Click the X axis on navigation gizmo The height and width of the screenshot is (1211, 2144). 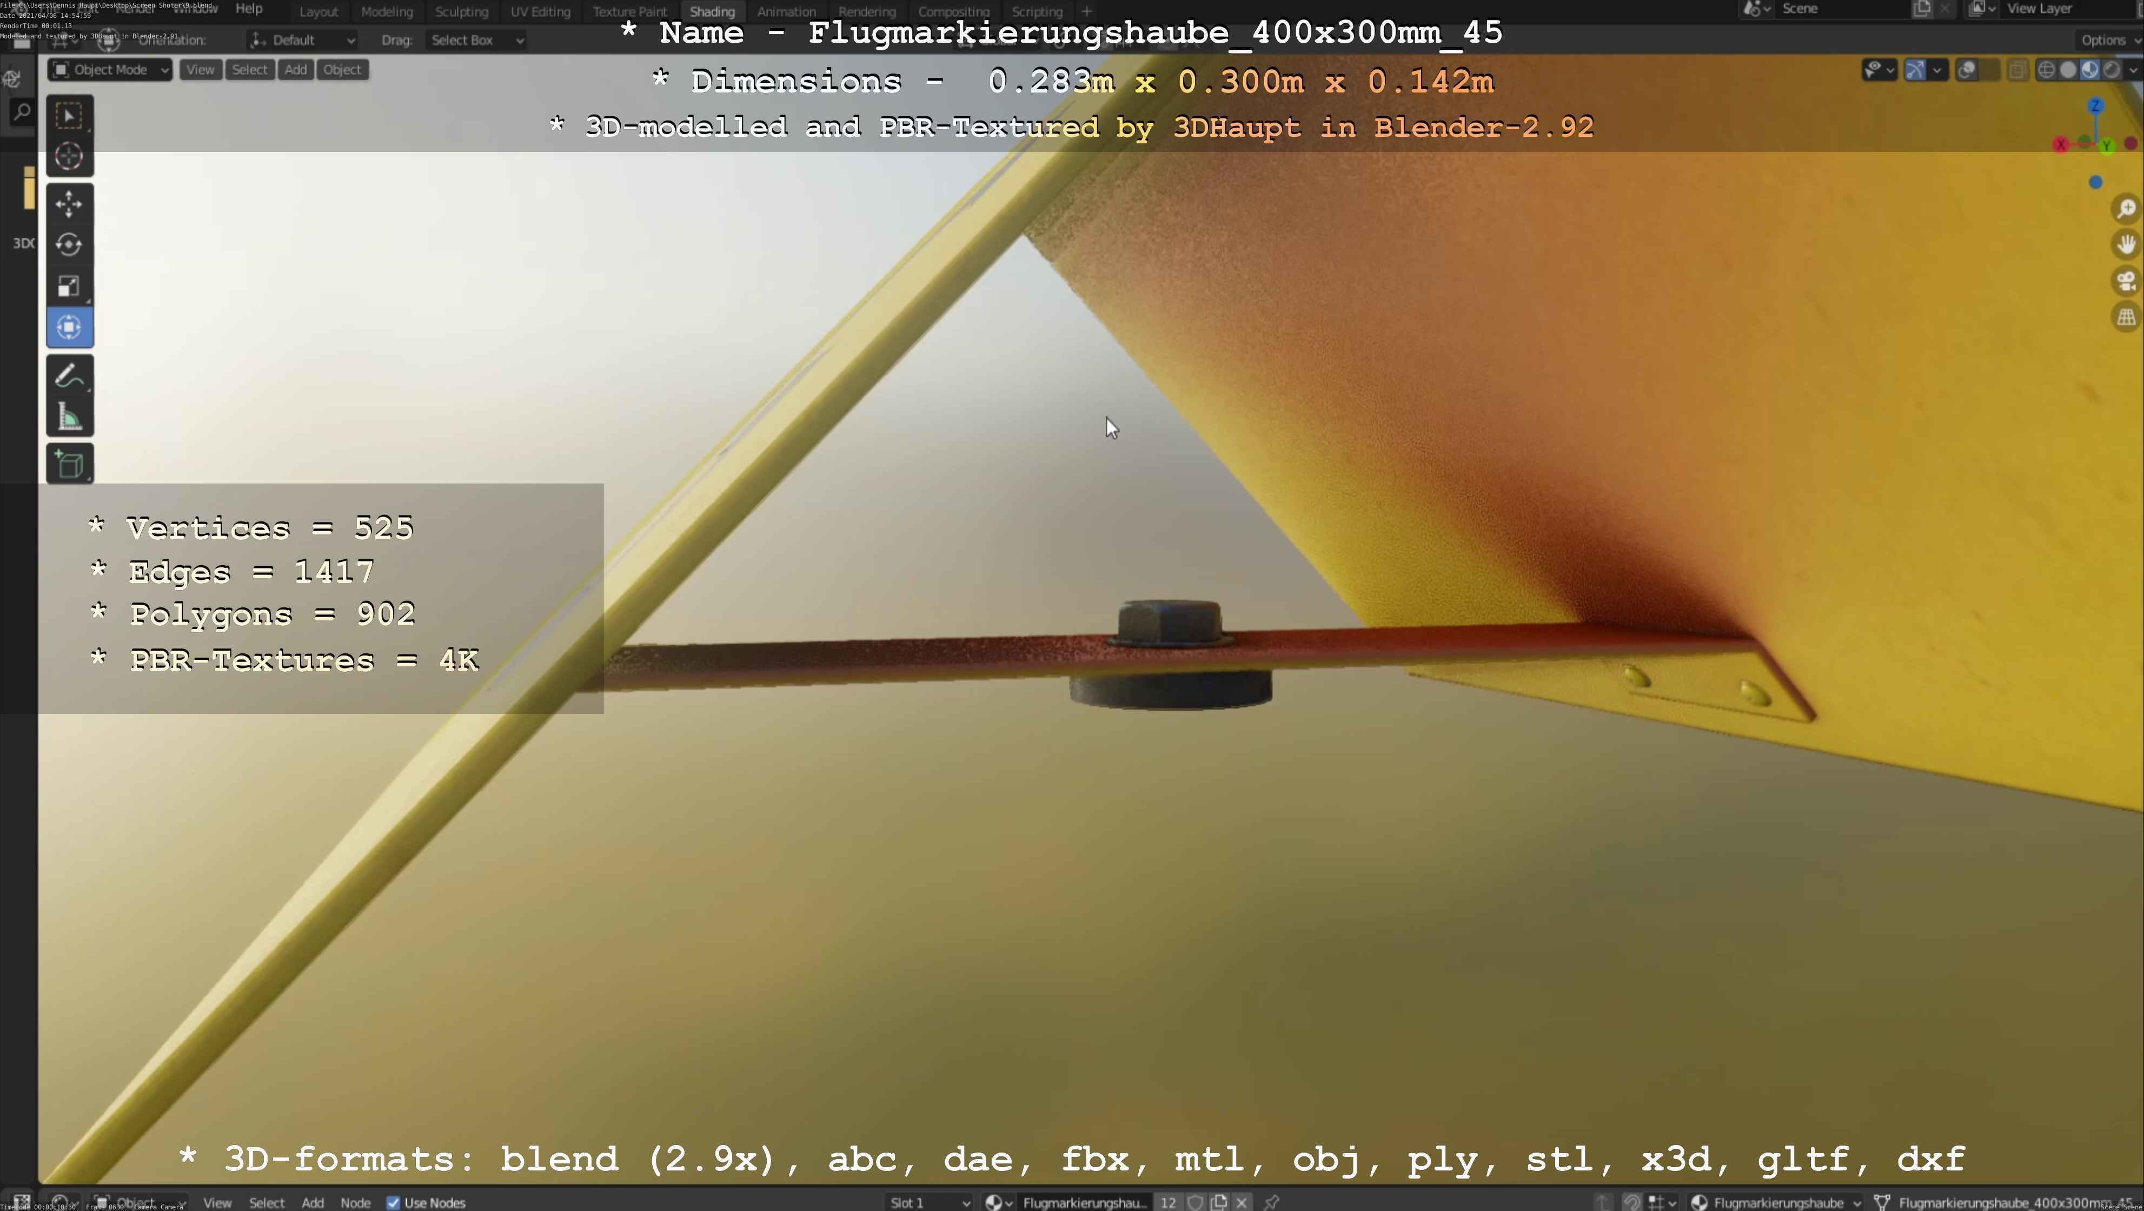pos(2061,145)
